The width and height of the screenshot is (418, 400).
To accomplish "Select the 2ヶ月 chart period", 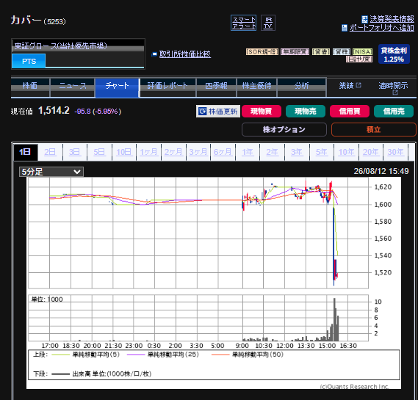I will pos(173,152).
